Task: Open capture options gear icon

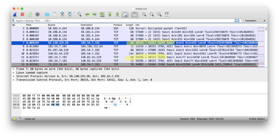Action: tap(37, 14)
